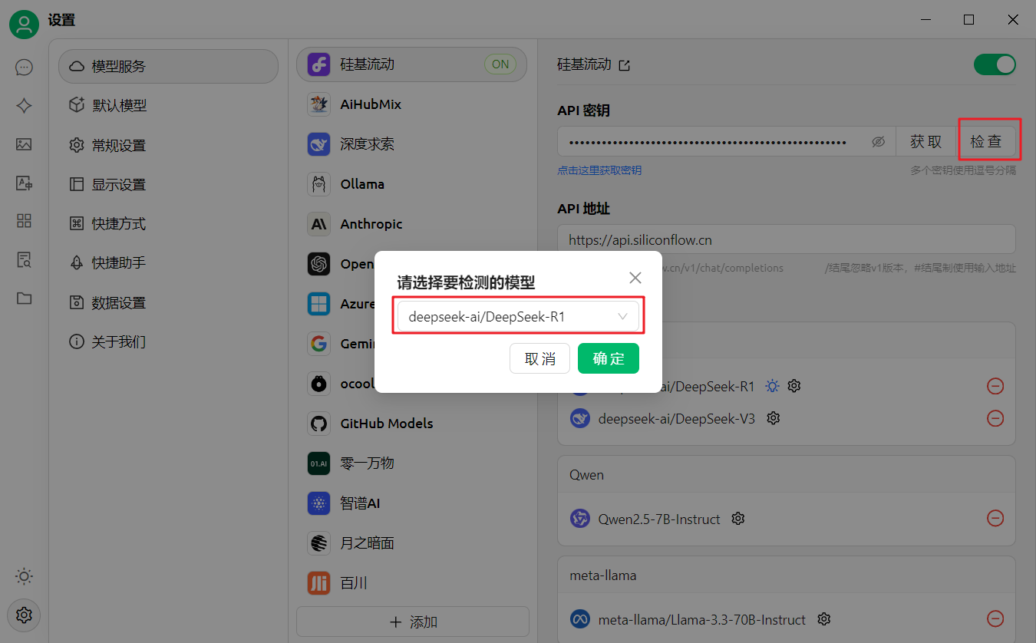The width and height of the screenshot is (1036, 643).
Task: Select the 硅基流动 provider in list
Action: point(412,64)
